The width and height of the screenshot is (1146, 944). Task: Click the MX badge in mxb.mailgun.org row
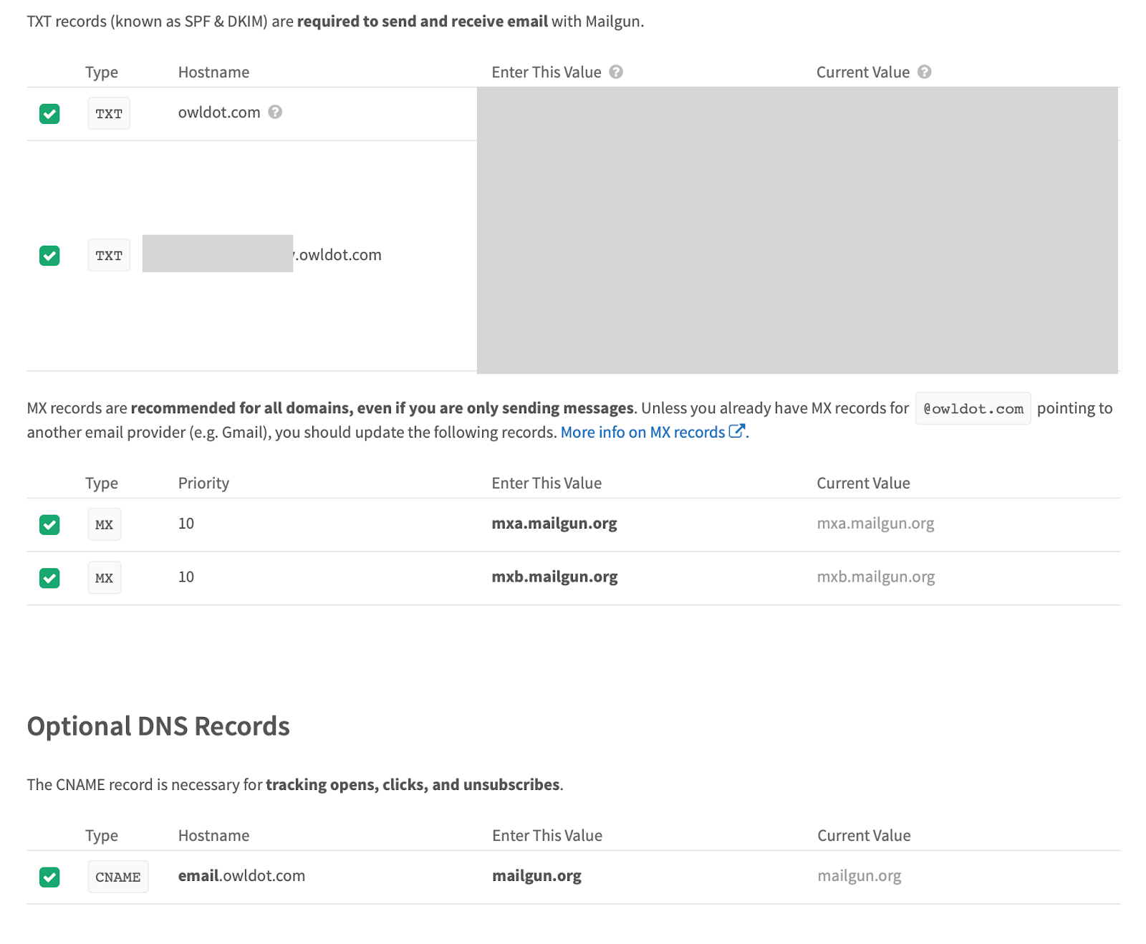tap(105, 577)
